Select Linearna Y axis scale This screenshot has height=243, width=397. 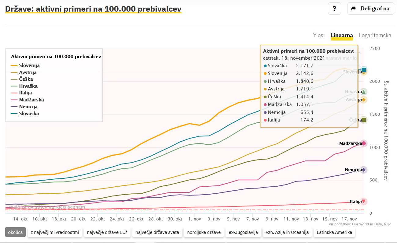pyautogui.click(x=342, y=35)
